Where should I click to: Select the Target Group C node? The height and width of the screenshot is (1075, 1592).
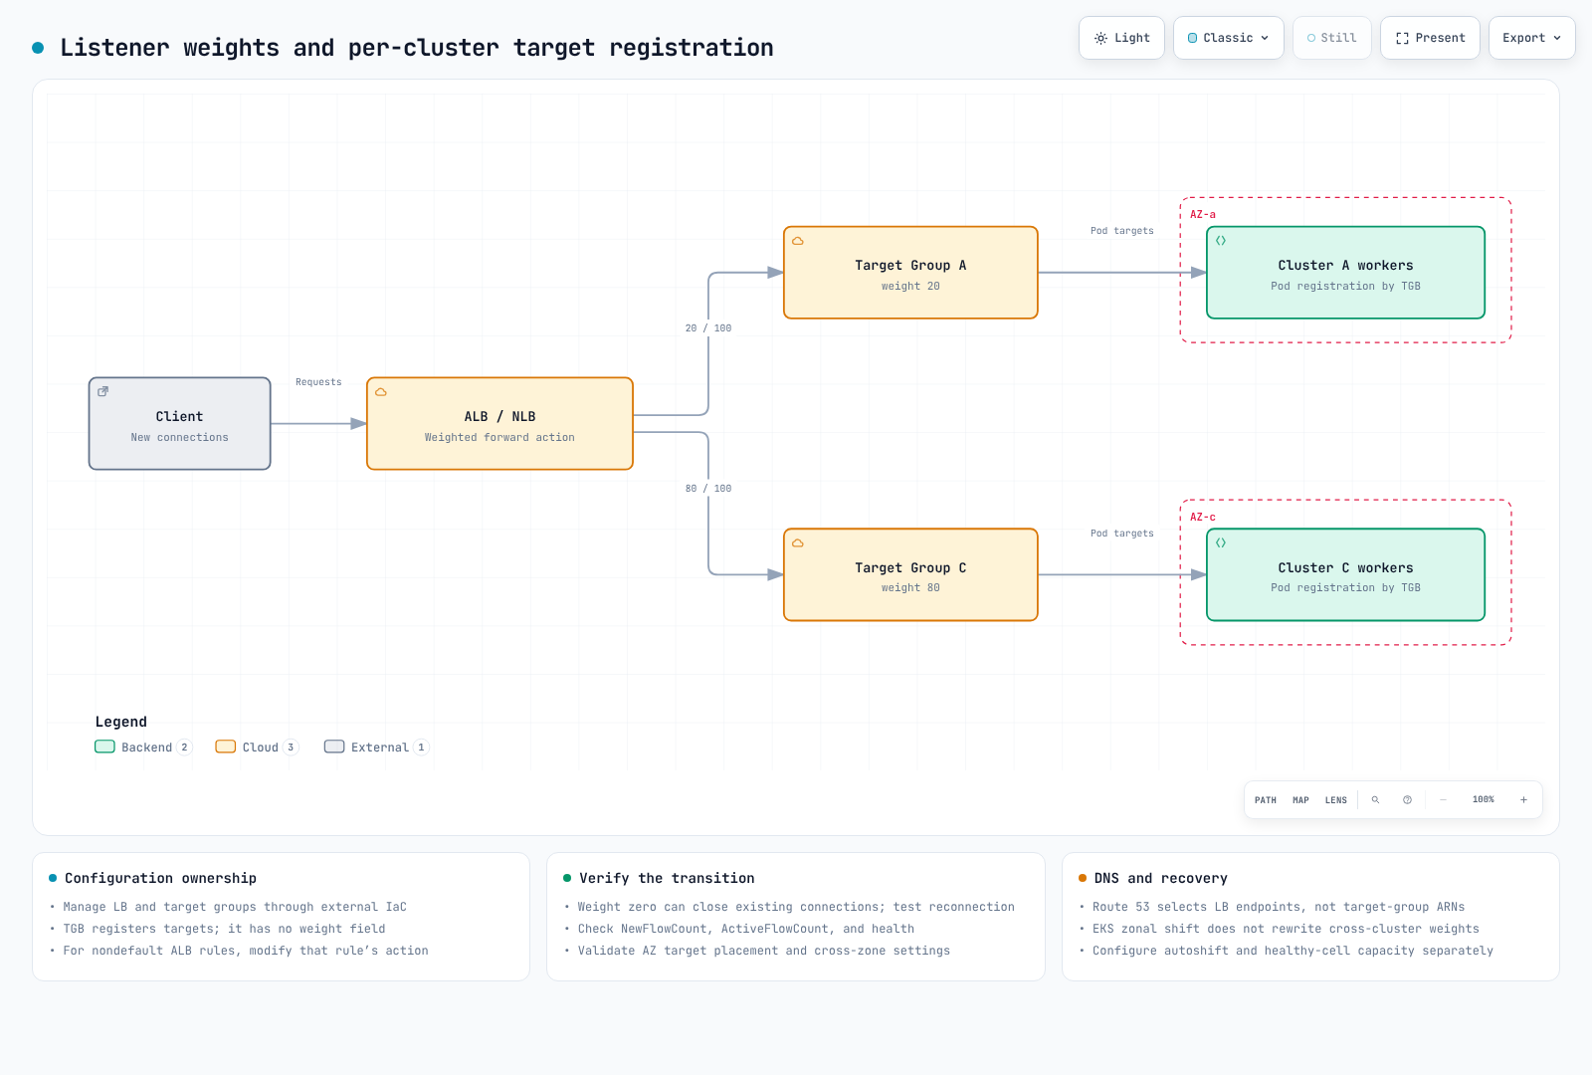coord(910,575)
